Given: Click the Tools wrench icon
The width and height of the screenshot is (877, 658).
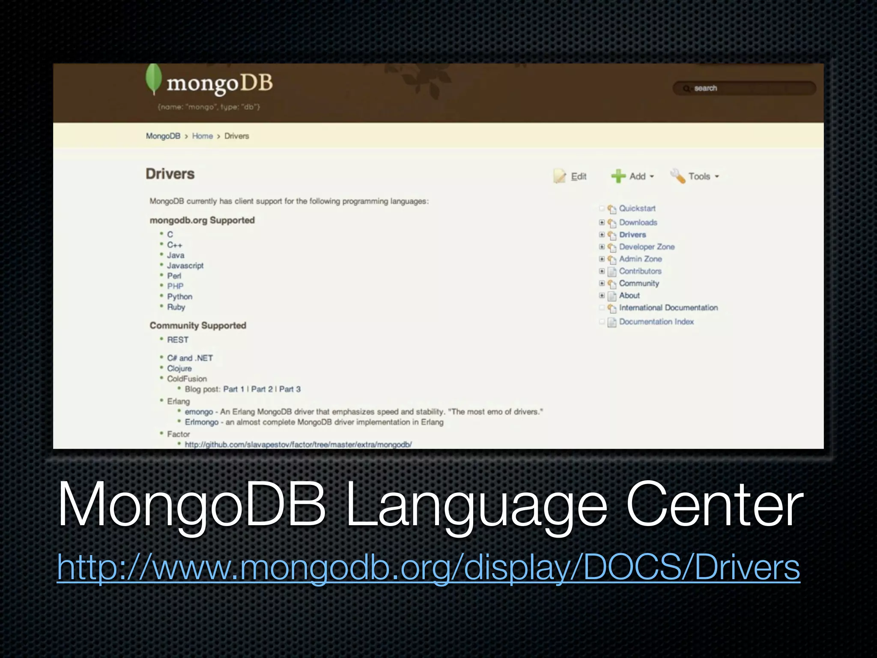Looking at the screenshot, I should (x=677, y=176).
